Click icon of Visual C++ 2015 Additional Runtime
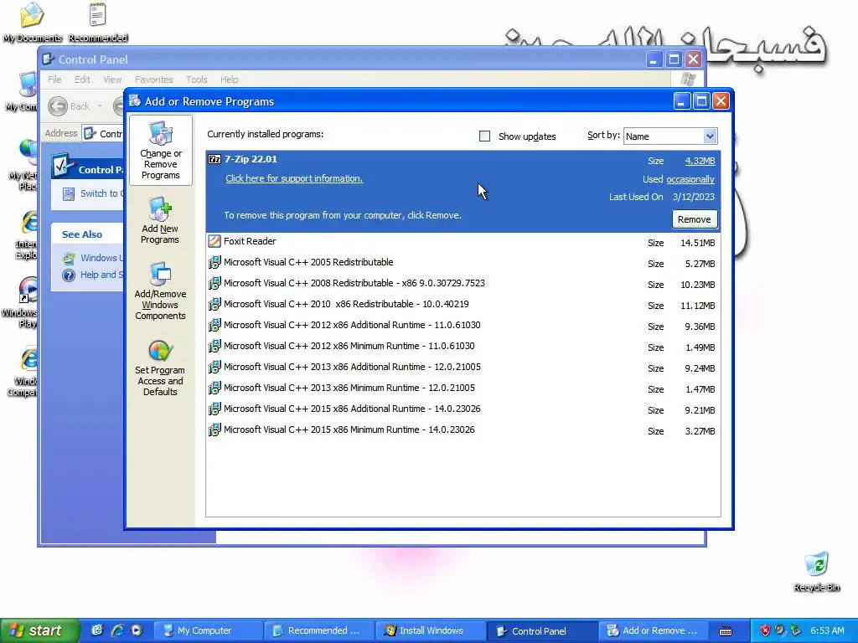The height and width of the screenshot is (643, 858). point(214,409)
